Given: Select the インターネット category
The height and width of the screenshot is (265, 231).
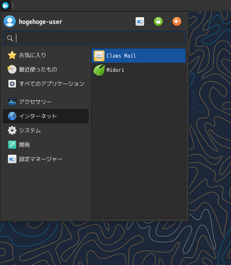Looking at the screenshot, I should click(x=46, y=116).
